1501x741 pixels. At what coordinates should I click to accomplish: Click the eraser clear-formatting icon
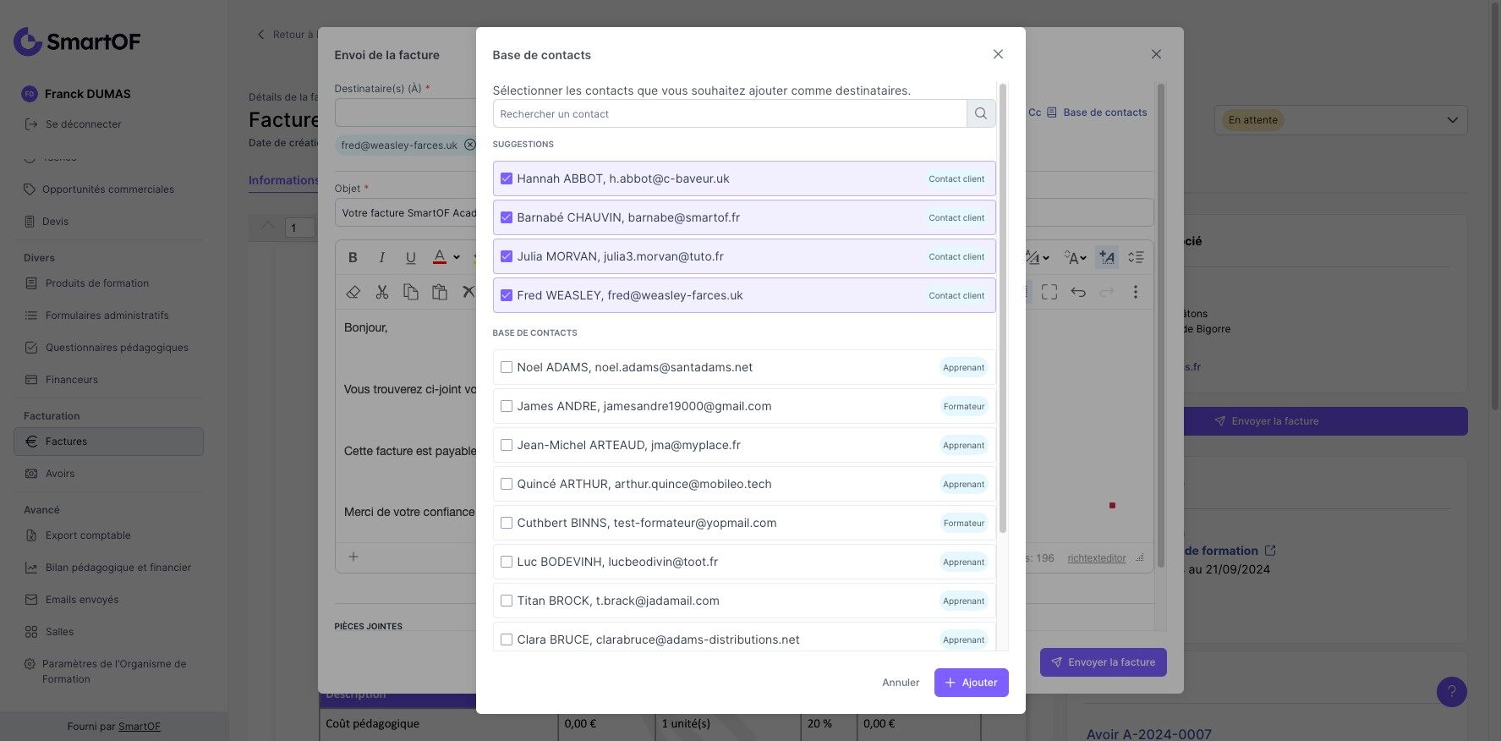tap(353, 292)
